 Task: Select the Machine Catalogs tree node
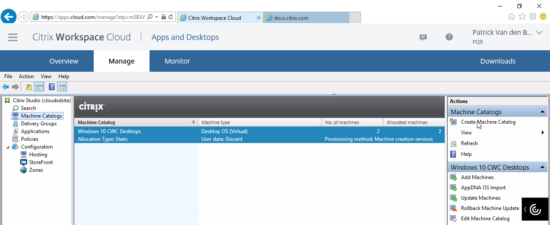point(42,116)
